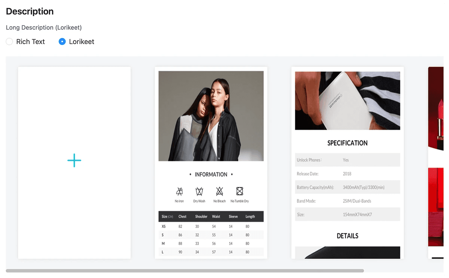Pick the red lipstick template card
This screenshot has width=449, height=278.
point(436,163)
